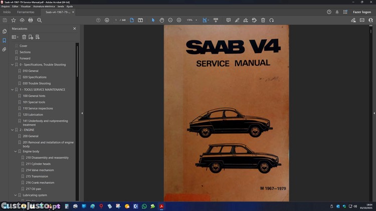Open the Visualizar menu
Image resolution: width=376 pixels, height=211 pixels.
[26, 7]
